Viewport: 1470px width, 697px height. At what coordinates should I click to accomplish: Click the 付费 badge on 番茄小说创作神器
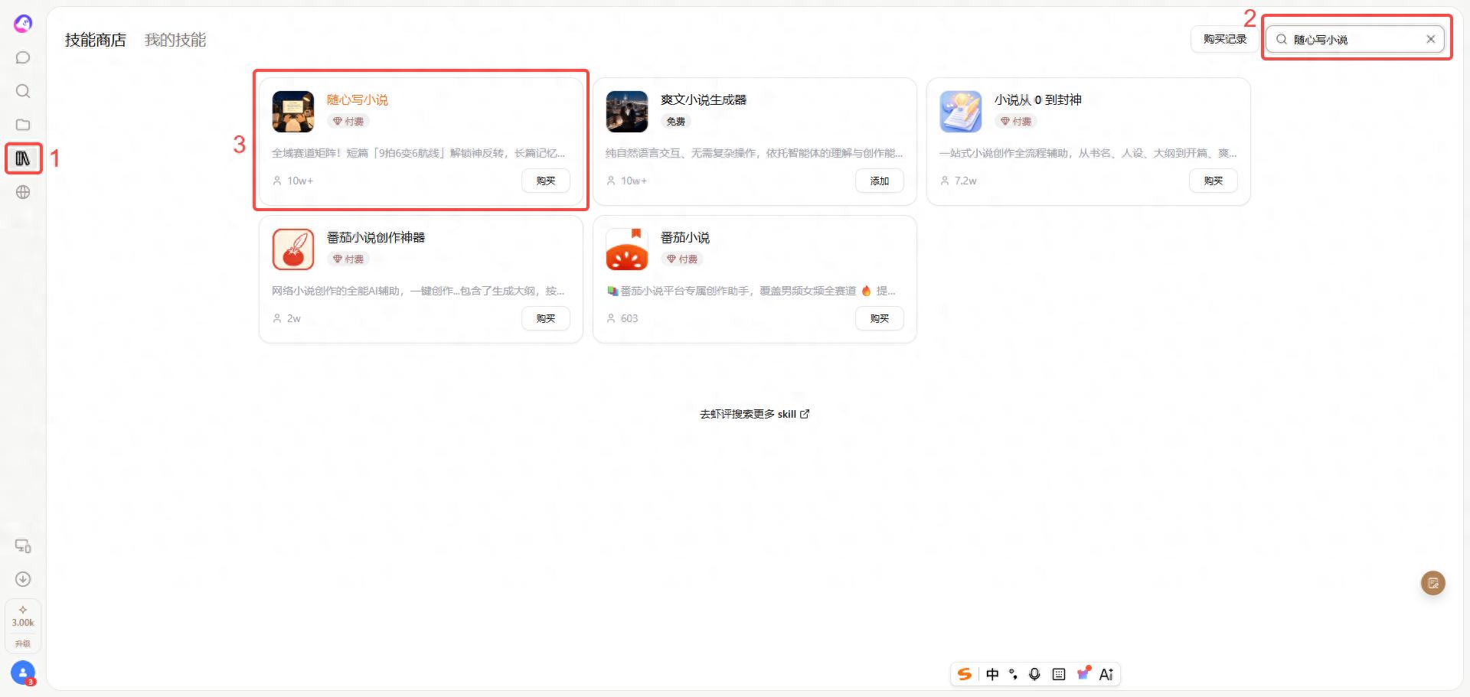[348, 259]
